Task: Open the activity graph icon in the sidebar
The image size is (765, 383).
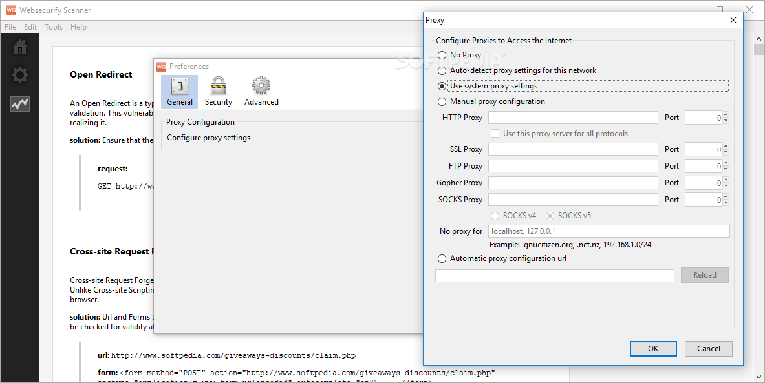Action: click(20, 103)
